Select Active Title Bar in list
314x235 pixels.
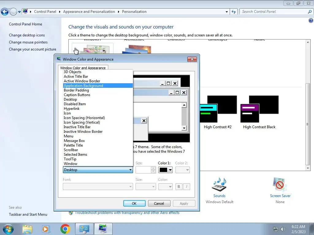98,76
